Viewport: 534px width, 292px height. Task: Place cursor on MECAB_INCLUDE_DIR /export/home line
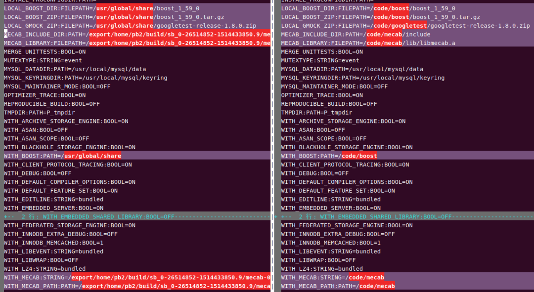137,35
